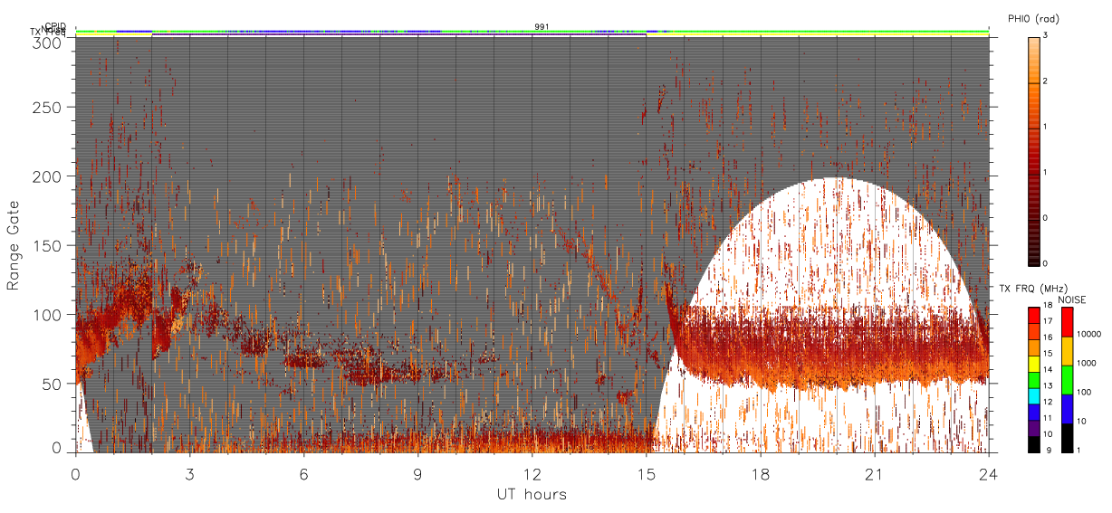Screen dimensions: 1112x513
Task: Click the '11' label on the TX FRQ legend
Action: (1048, 418)
